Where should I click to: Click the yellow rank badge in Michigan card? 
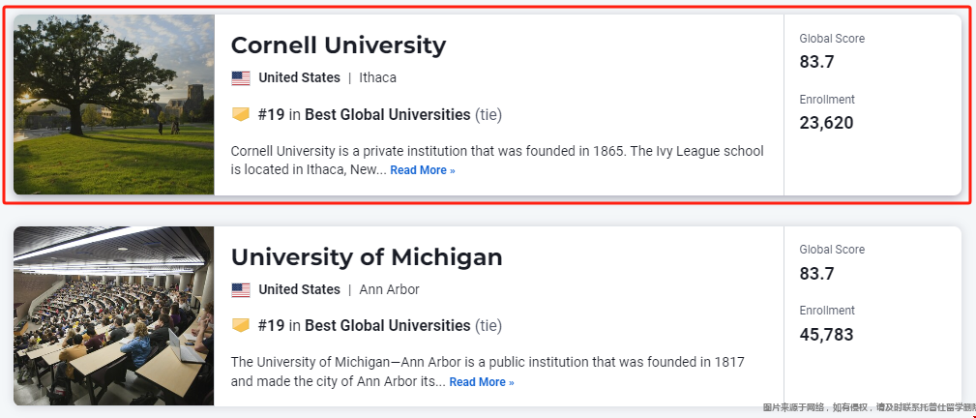pyautogui.click(x=240, y=326)
